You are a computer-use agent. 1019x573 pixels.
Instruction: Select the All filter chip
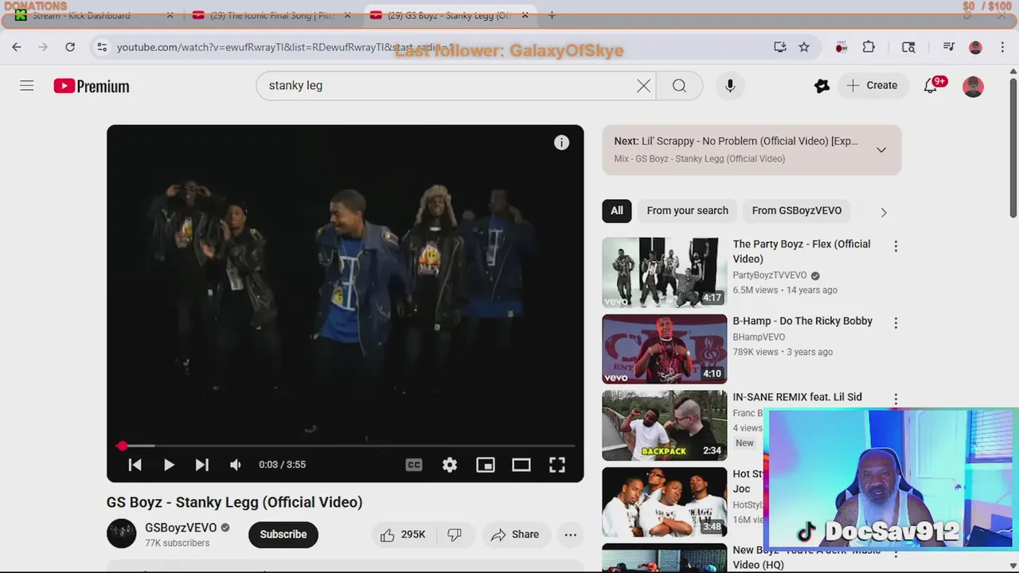(617, 211)
